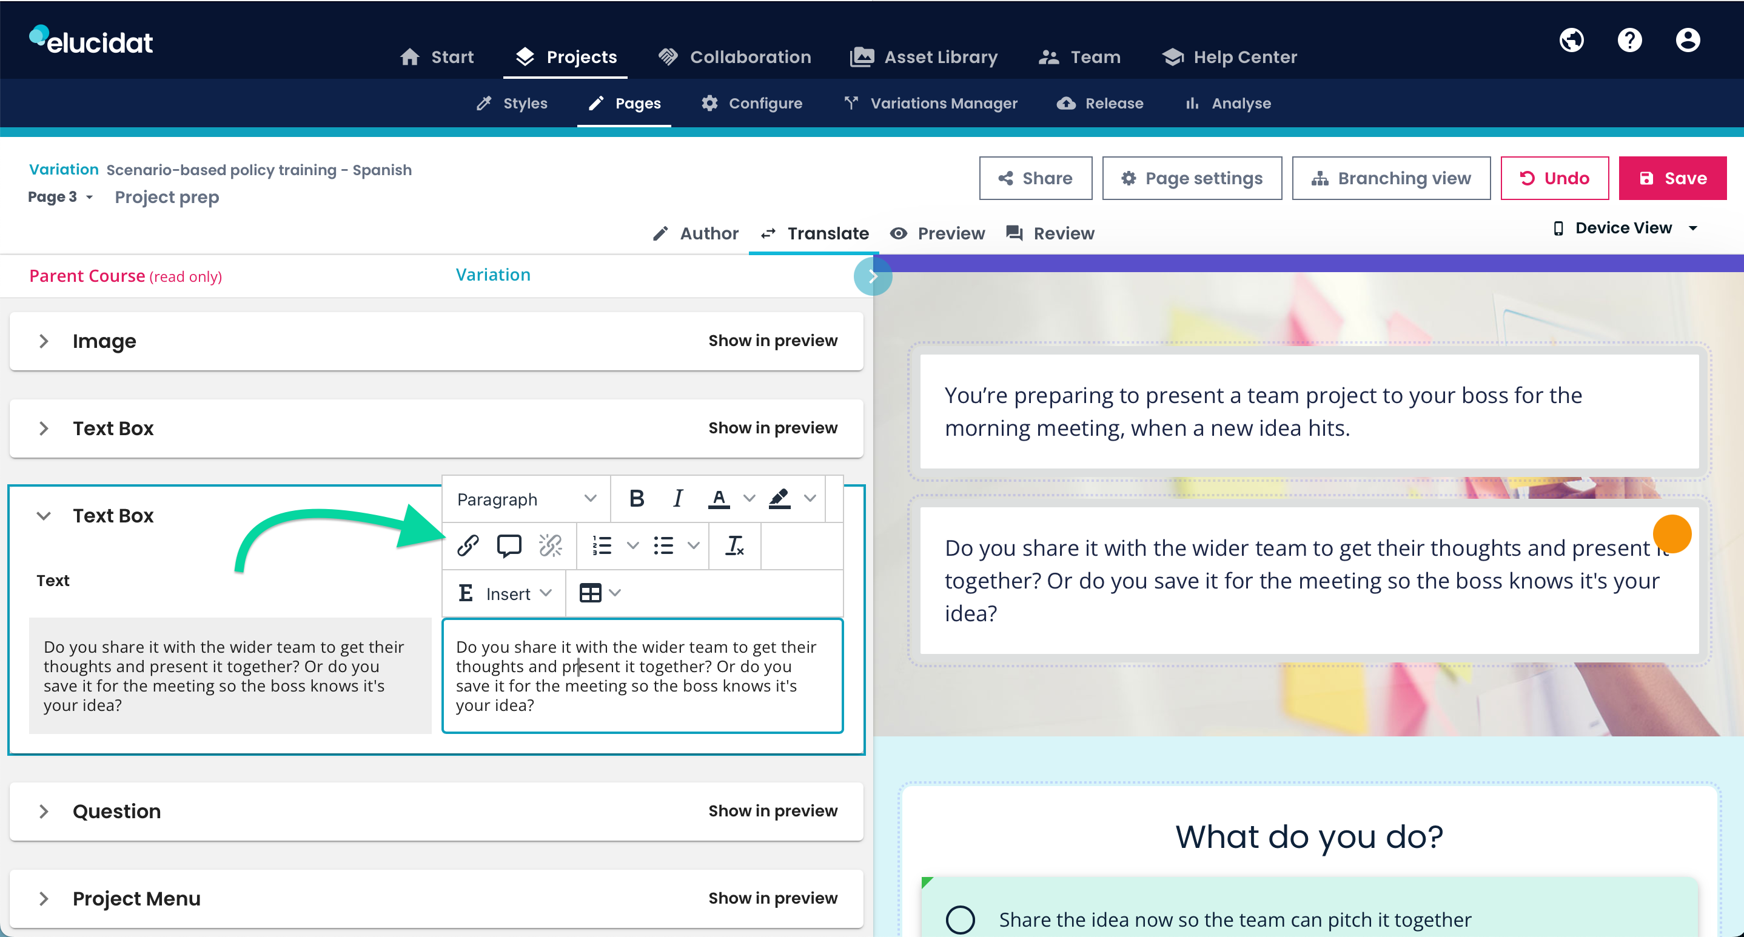Open Page settings

coord(1192,178)
